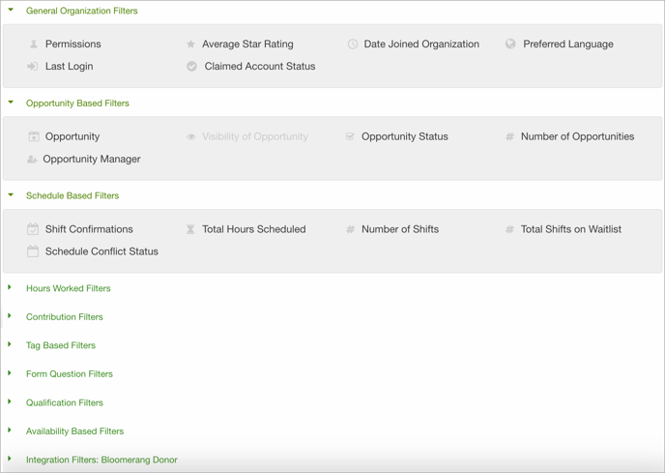The height and width of the screenshot is (473, 665).
Task: Collapse the Schedule Based Filters arrow
Action: [x=11, y=194]
